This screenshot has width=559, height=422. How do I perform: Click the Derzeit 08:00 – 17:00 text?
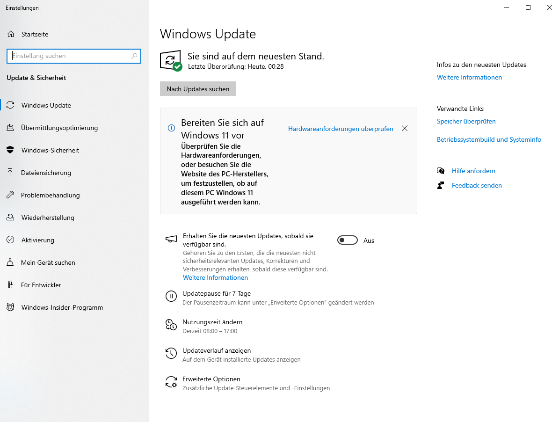(x=210, y=331)
